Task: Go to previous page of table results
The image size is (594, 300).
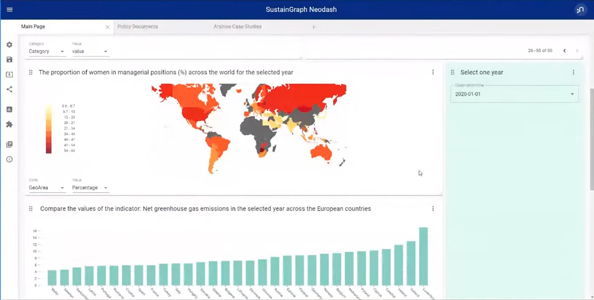Action: click(565, 51)
